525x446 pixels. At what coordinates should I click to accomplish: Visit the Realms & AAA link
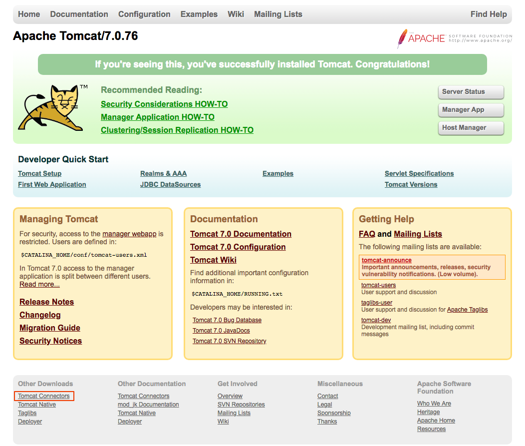[x=163, y=174]
